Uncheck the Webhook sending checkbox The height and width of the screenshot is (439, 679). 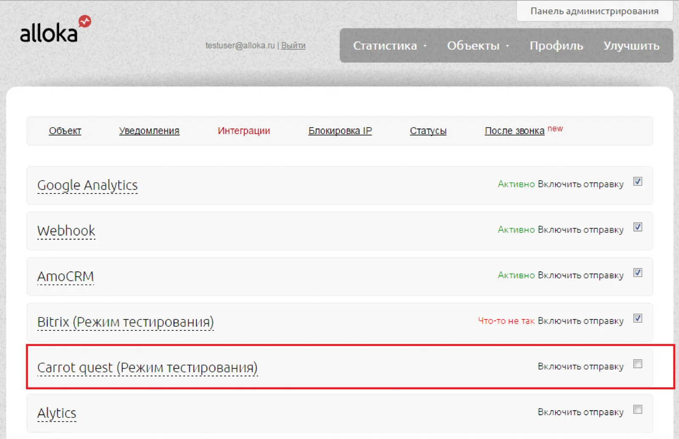(637, 227)
